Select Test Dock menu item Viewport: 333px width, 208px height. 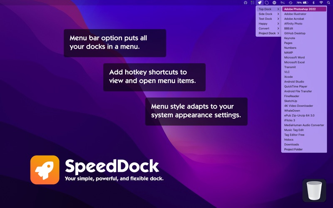pos(268,19)
